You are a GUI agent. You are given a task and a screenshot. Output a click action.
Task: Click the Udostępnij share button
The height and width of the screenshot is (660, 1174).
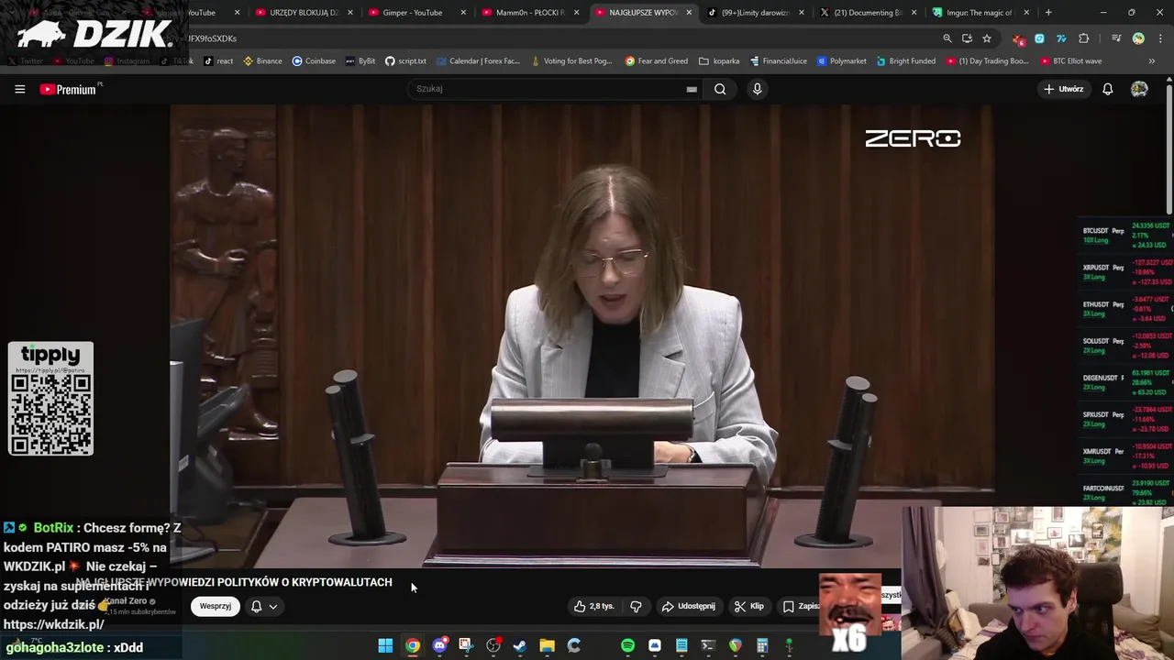click(689, 606)
